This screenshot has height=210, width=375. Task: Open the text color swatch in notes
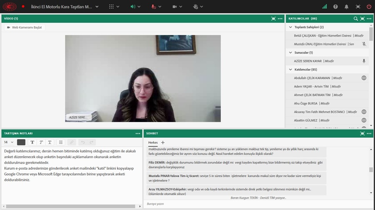(21, 142)
